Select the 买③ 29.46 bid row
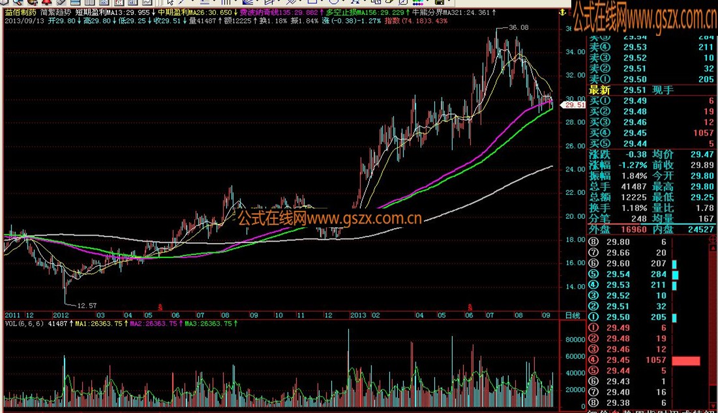The height and width of the screenshot is (413, 718). (651, 122)
